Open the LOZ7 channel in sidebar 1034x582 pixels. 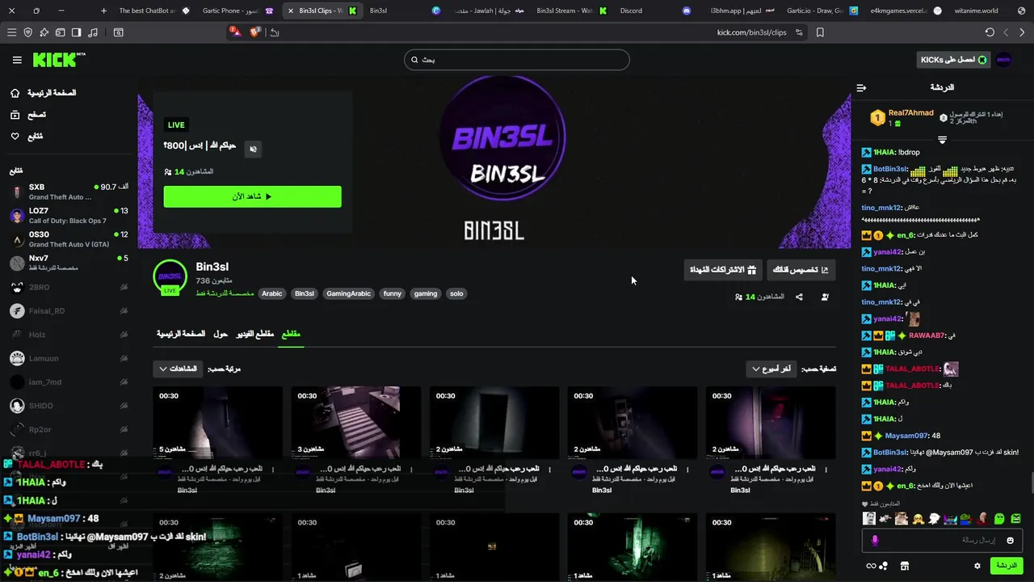pyautogui.click(x=69, y=216)
